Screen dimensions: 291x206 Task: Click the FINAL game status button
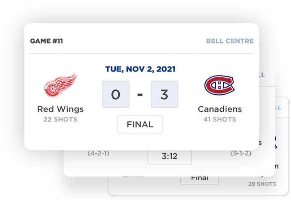[140, 124]
